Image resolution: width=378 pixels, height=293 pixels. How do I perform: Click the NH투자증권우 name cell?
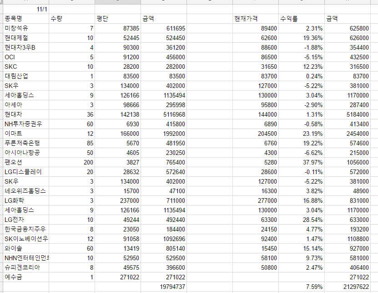pos(26,124)
